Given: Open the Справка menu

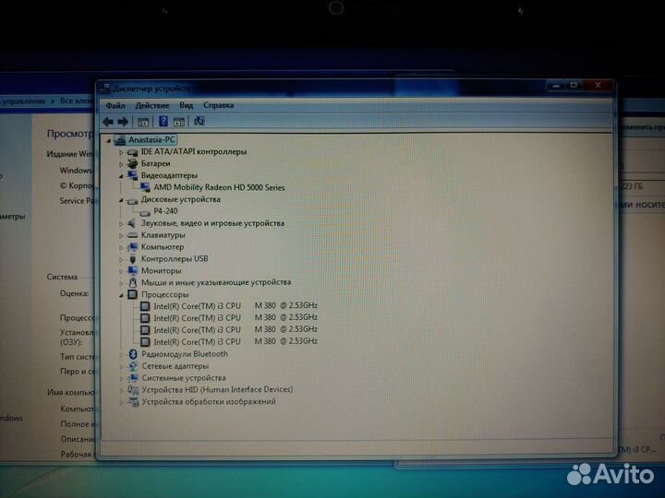Looking at the screenshot, I should pos(218,105).
